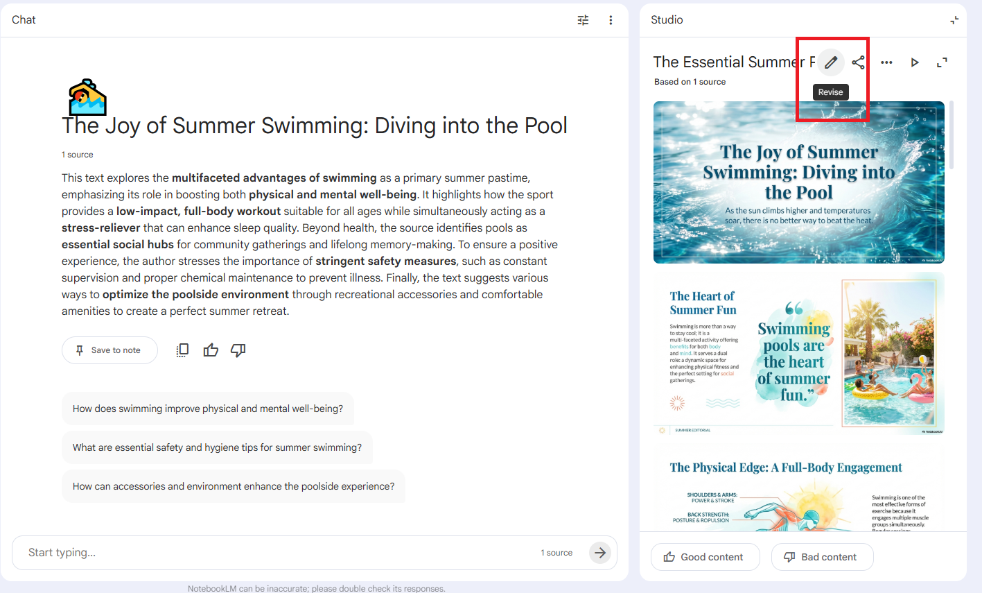Give the summary a thumbs down

pos(238,350)
